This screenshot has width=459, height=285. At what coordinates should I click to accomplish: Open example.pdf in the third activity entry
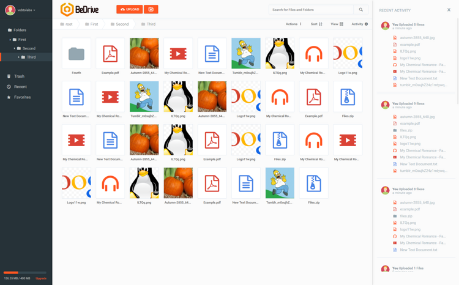point(410,209)
